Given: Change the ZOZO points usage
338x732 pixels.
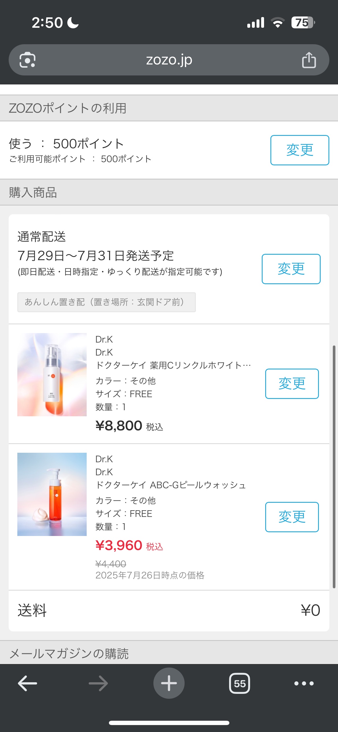Looking at the screenshot, I should point(300,150).
